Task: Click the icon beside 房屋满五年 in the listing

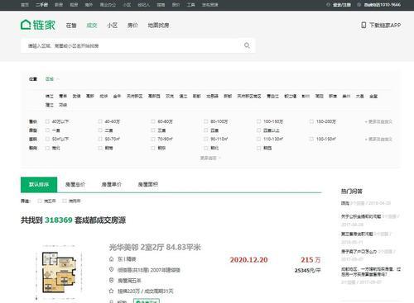Action: [x=112, y=280]
